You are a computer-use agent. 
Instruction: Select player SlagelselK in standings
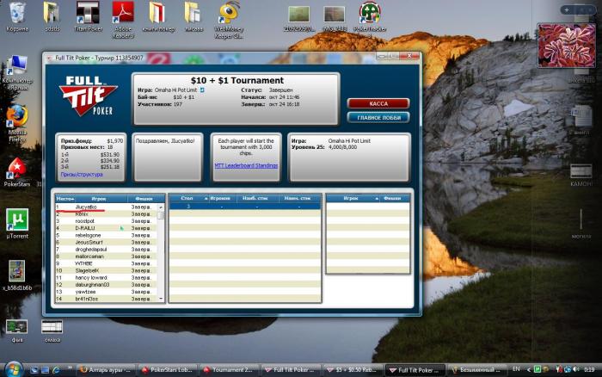click(107, 270)
